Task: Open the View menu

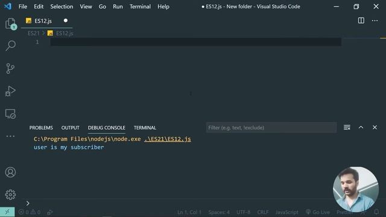Action: click(86, 7)
